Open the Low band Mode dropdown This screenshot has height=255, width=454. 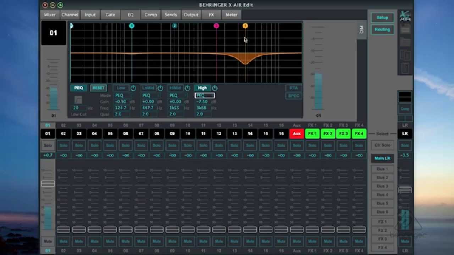click(x=123, y=95)
